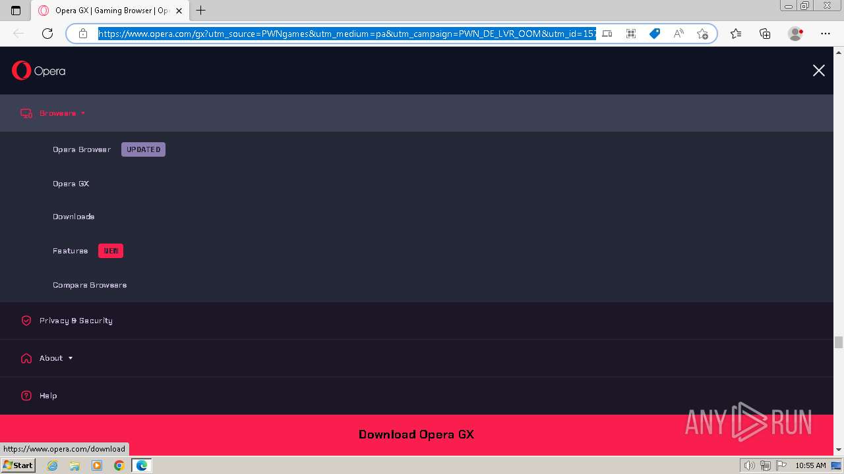Screen dimensions: 844x474
Task: Open the Favorites list icon
Action: (x=736, y=34)
